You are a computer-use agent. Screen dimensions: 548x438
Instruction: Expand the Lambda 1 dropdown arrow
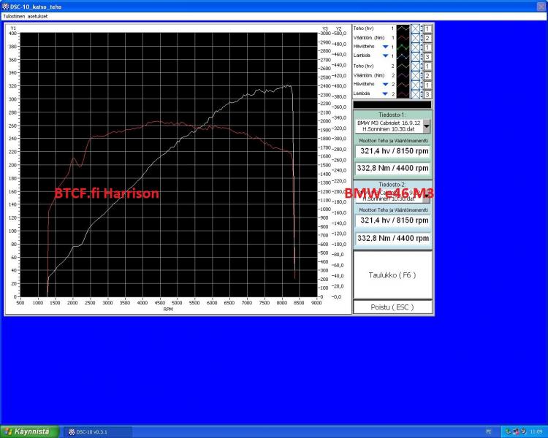(x=384, y=56)
